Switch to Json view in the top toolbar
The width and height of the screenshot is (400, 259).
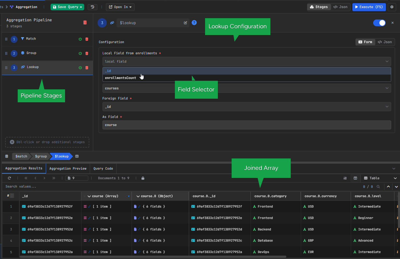click(x=340, y=7)
